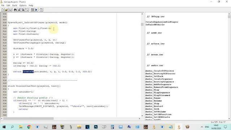Screen dimensions: 231x130
Task: Click the ProcessChatText function declaration
Action: (x=34, y=86)
